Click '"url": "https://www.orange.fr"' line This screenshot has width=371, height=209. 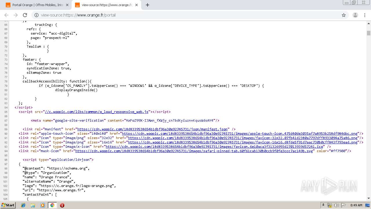pyautogui.click(x=54, y=190)
